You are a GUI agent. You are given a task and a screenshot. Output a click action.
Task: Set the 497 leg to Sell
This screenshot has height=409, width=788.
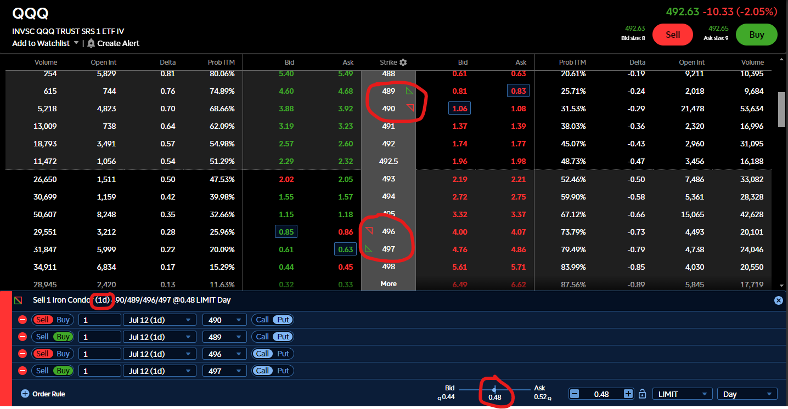tap(42, 371)
